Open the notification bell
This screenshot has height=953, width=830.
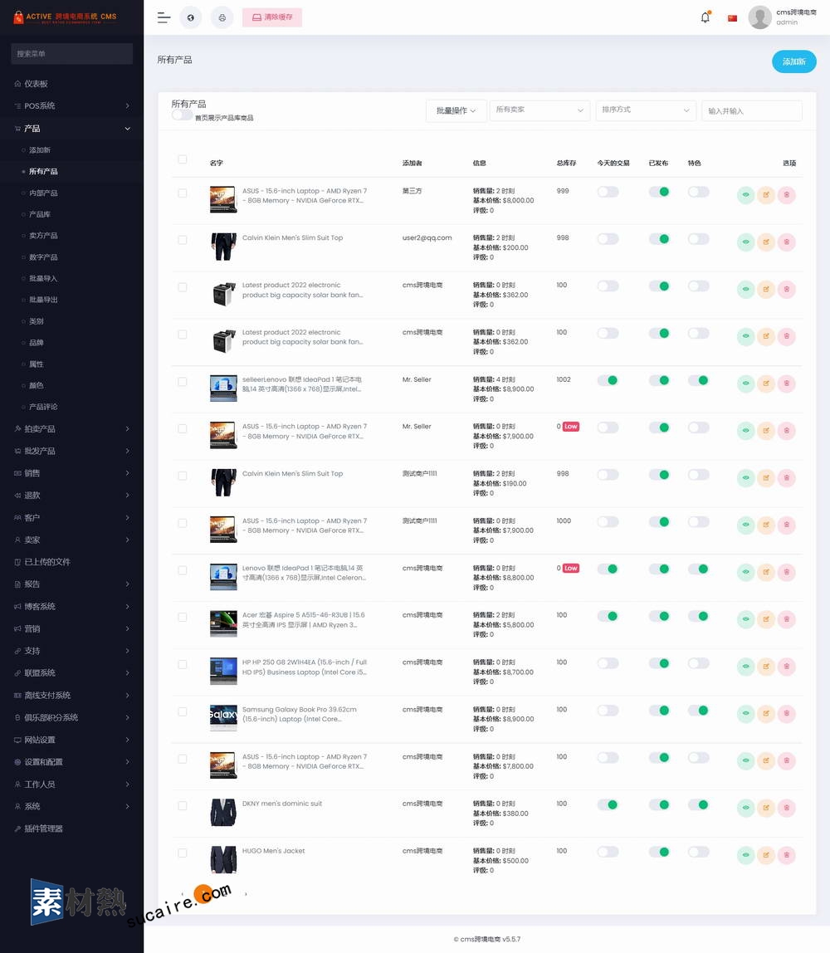(705, 17)
